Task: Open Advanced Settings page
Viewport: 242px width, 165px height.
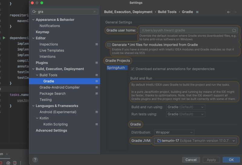Action: pos(51,131)
